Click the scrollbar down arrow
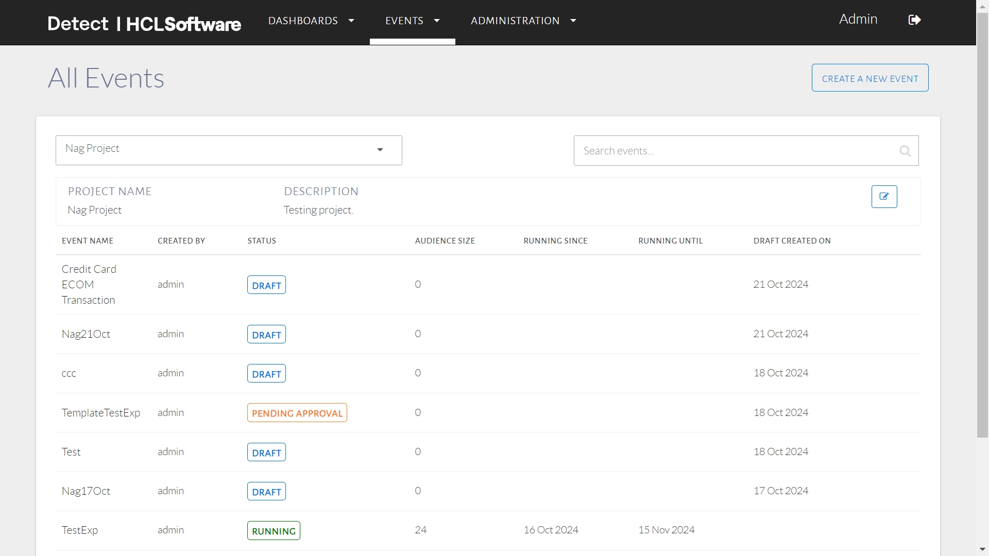The width and height of the screenshot is (989, 556). click(982, 550)
